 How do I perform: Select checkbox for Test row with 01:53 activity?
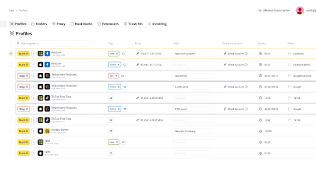click(11, 153)
